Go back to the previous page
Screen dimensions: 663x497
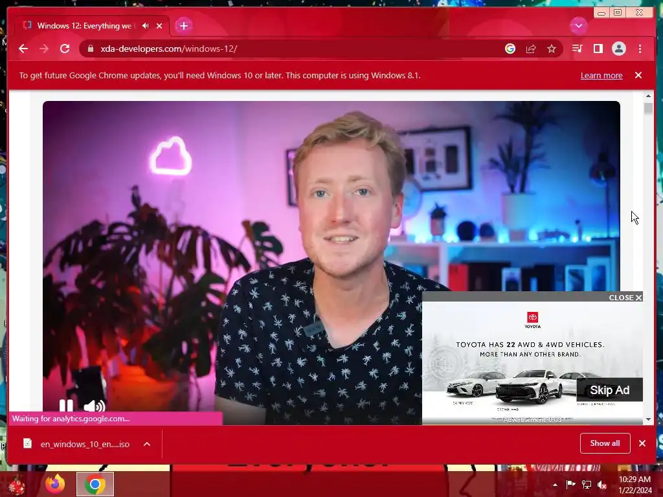pos(23,49)
